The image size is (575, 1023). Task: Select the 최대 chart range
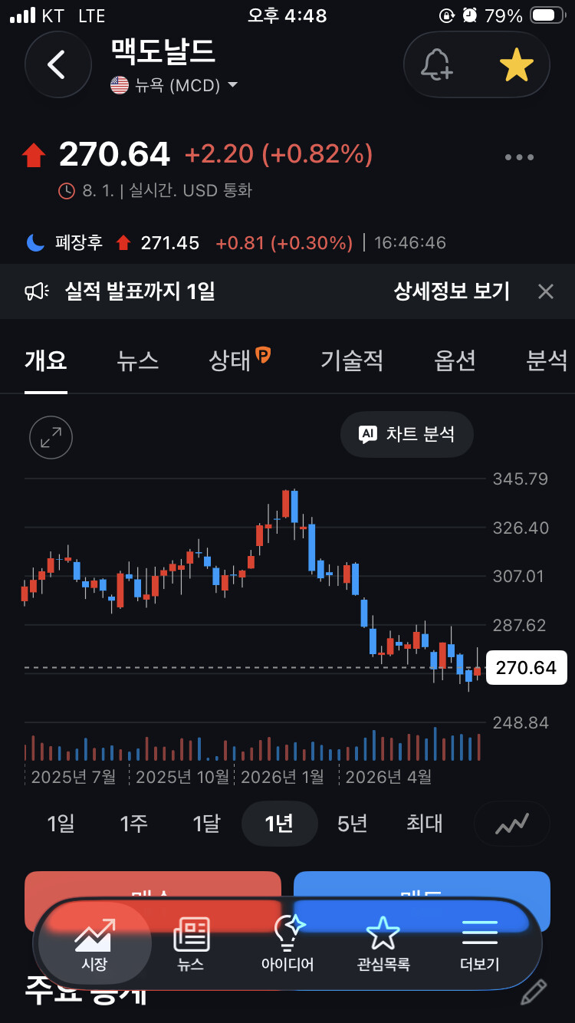click(425, 824)
